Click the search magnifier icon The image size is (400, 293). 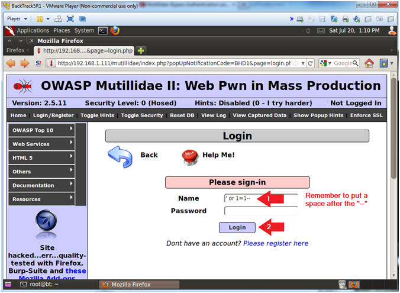point(356,63)
